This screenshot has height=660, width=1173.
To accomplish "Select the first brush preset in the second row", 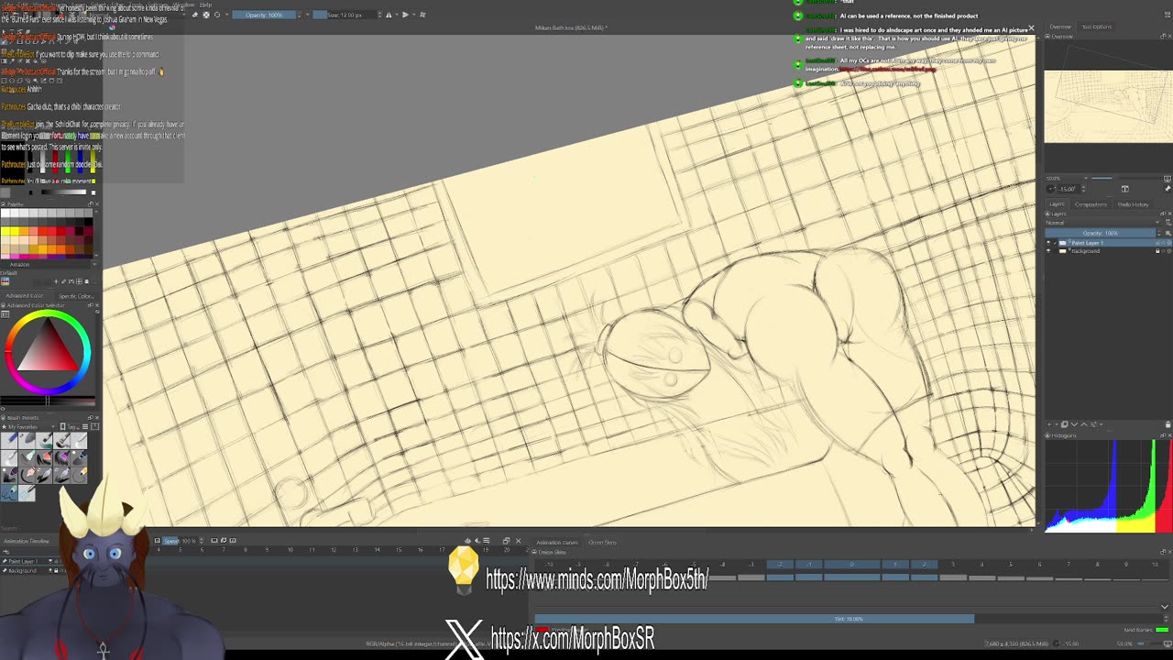I will (9, 458).
